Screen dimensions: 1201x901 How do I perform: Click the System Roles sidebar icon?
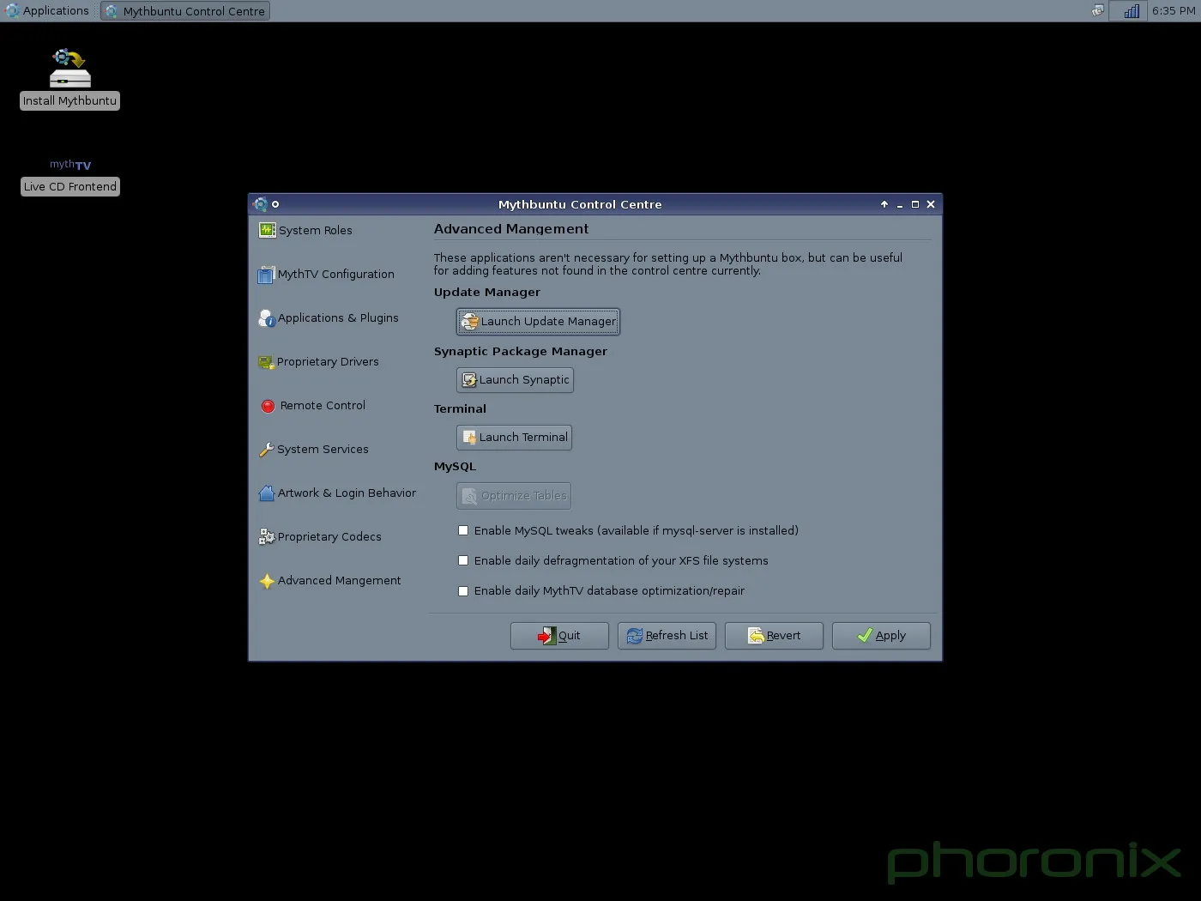click(x=267, y=230)
